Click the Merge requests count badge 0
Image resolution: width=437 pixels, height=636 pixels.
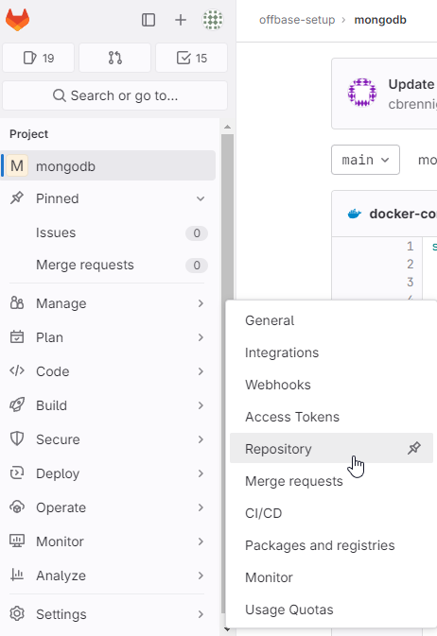click(x=197, y=266)
